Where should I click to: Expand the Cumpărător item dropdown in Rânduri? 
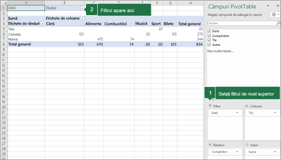click(x=237, y=152)
